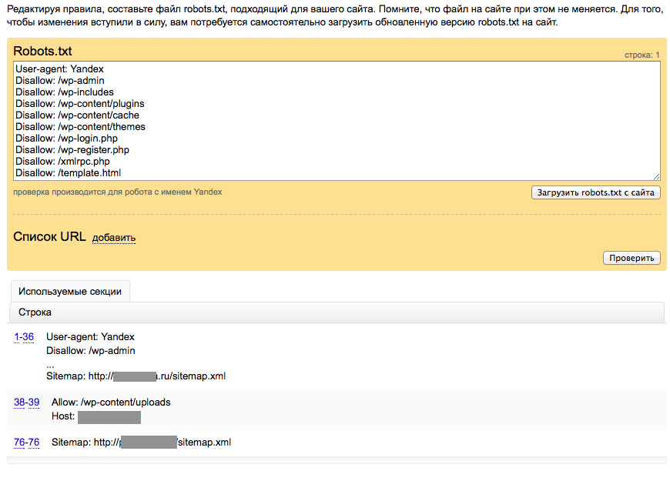This screenshot has height=491, width=670.
Task: Click the Disallow: /wp-includes line in editor
Action: click(x=64, y=92)
